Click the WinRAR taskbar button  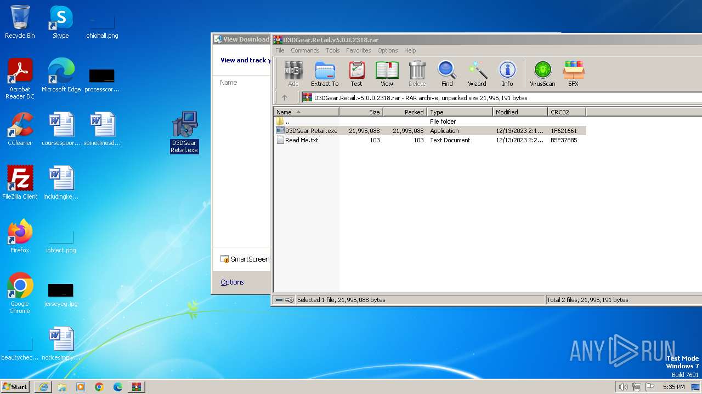tap(137, 387)
